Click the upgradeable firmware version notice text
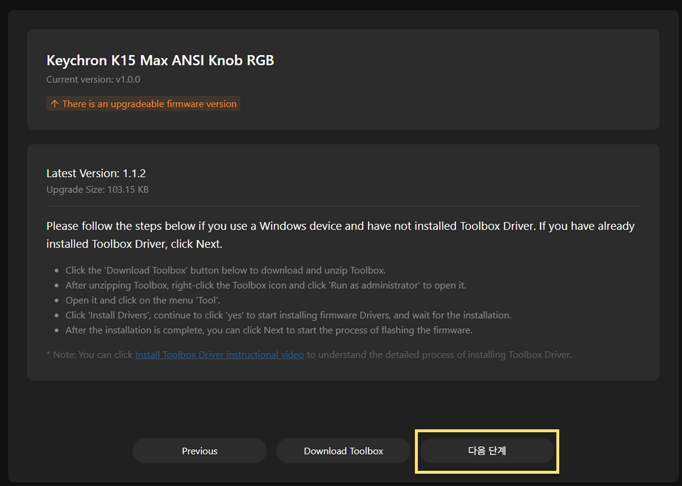Viewport: 682px width, 486px height. [150, 104]
